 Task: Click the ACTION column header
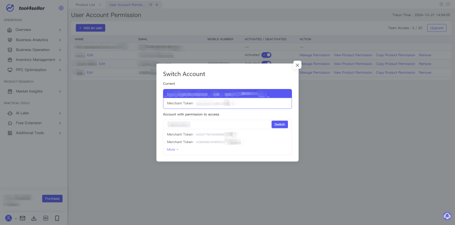click(x=305, y=39)
